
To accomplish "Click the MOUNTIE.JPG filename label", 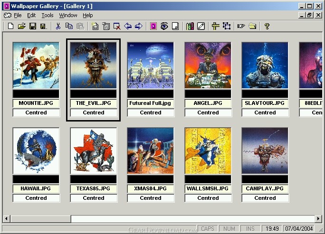I will click(x=36, y=103).
